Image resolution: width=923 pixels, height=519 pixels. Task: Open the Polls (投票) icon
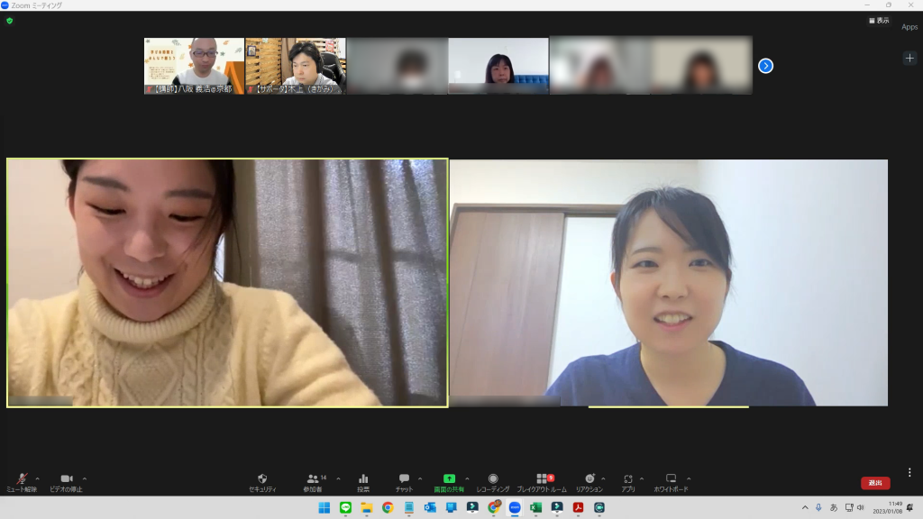pyautogui.click(x=363, y=478)
